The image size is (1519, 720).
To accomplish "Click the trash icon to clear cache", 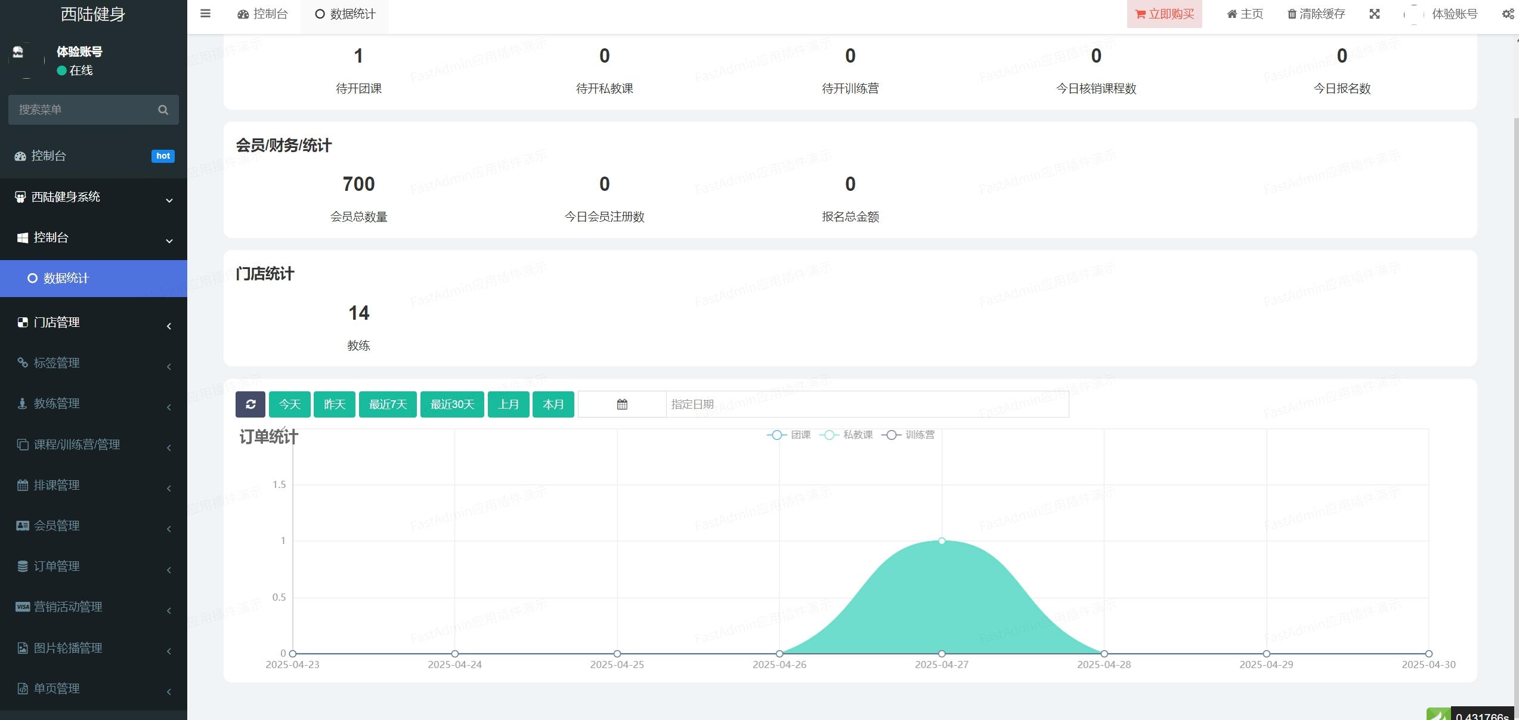I will click(x=1292, y=14).
